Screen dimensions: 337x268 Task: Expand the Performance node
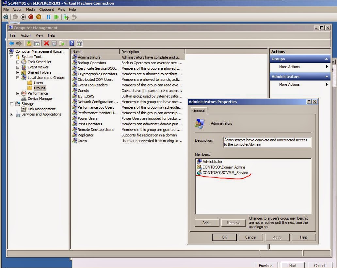point(18,93)
